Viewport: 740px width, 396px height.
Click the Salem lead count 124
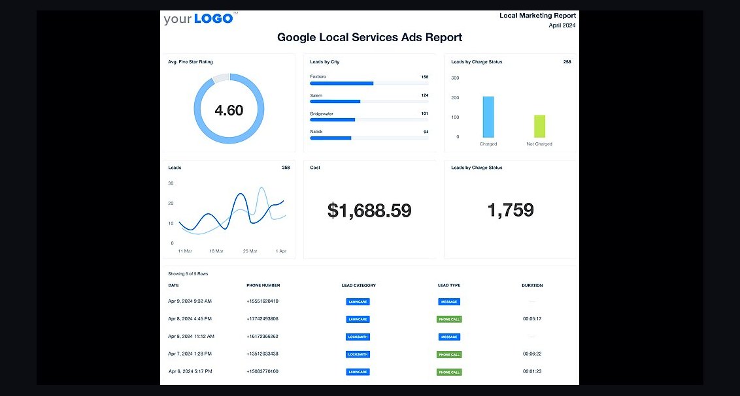pyautogui.click(x=425, y=95)
